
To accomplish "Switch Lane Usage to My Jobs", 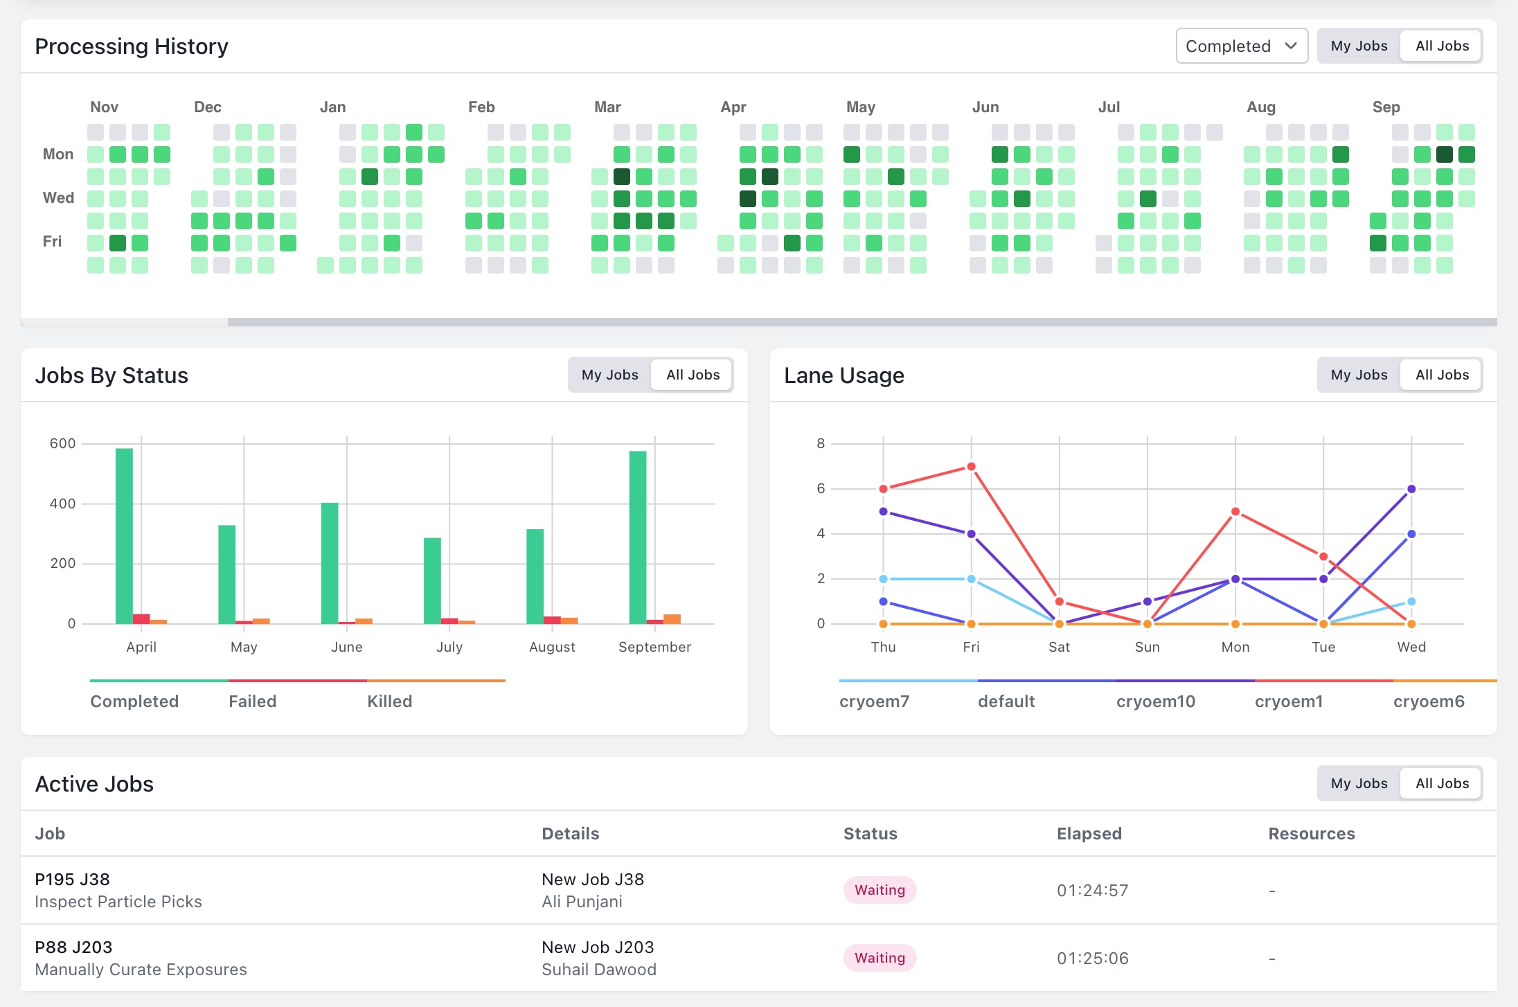I will [1359, 375].
